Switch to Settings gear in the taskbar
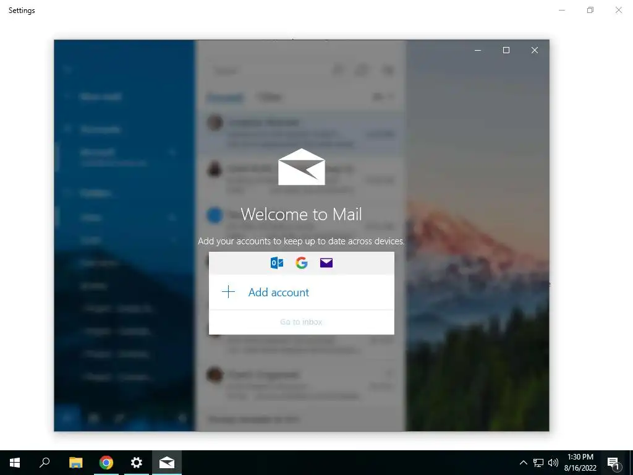 tap(137, 463)
